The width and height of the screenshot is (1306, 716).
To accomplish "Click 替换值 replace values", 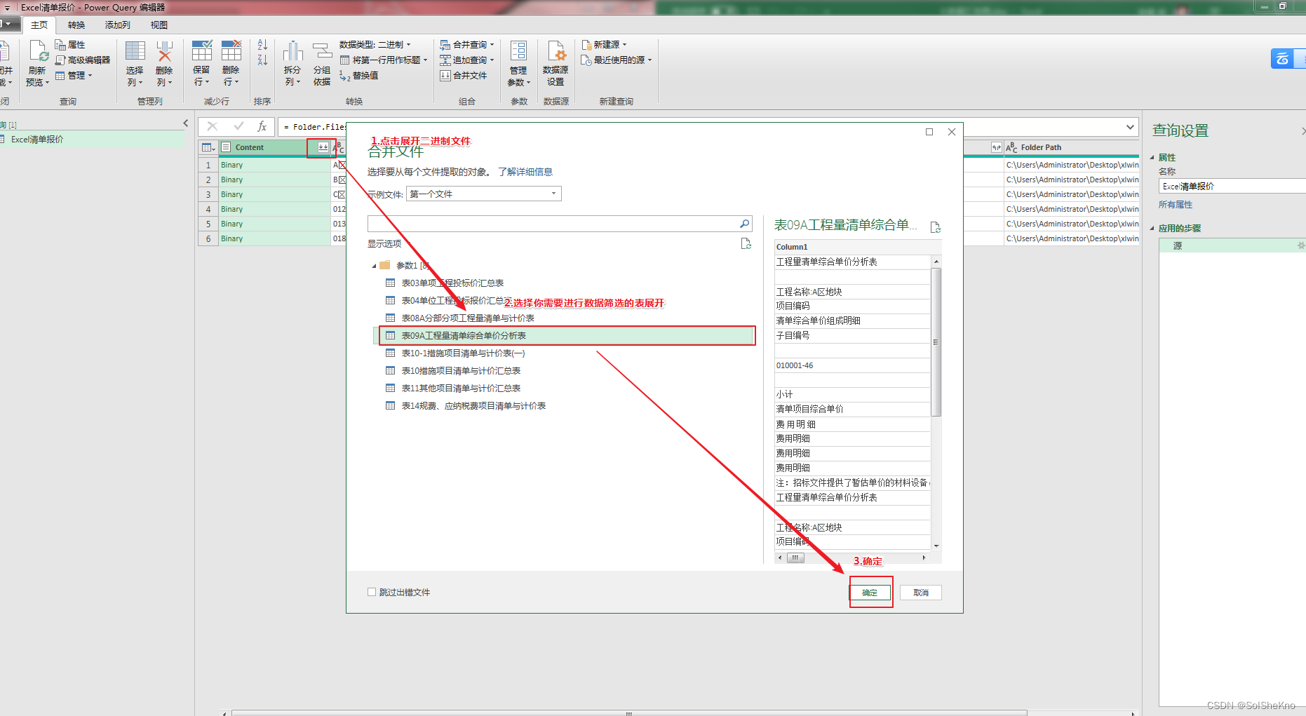I will click(359, 76).
